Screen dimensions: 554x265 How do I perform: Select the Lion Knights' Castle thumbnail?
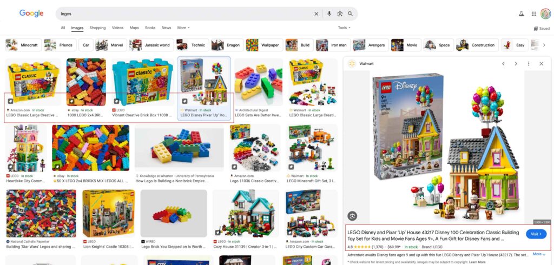pos(108,214)
